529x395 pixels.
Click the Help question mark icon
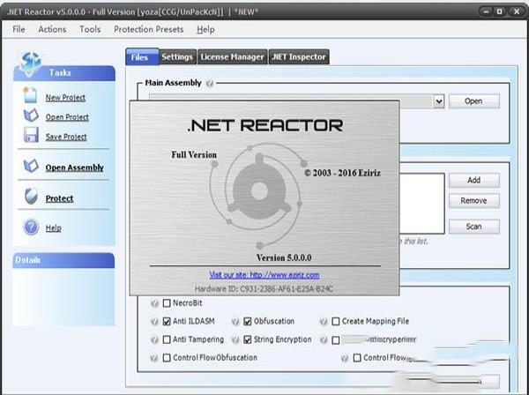[x=31, y=227]
